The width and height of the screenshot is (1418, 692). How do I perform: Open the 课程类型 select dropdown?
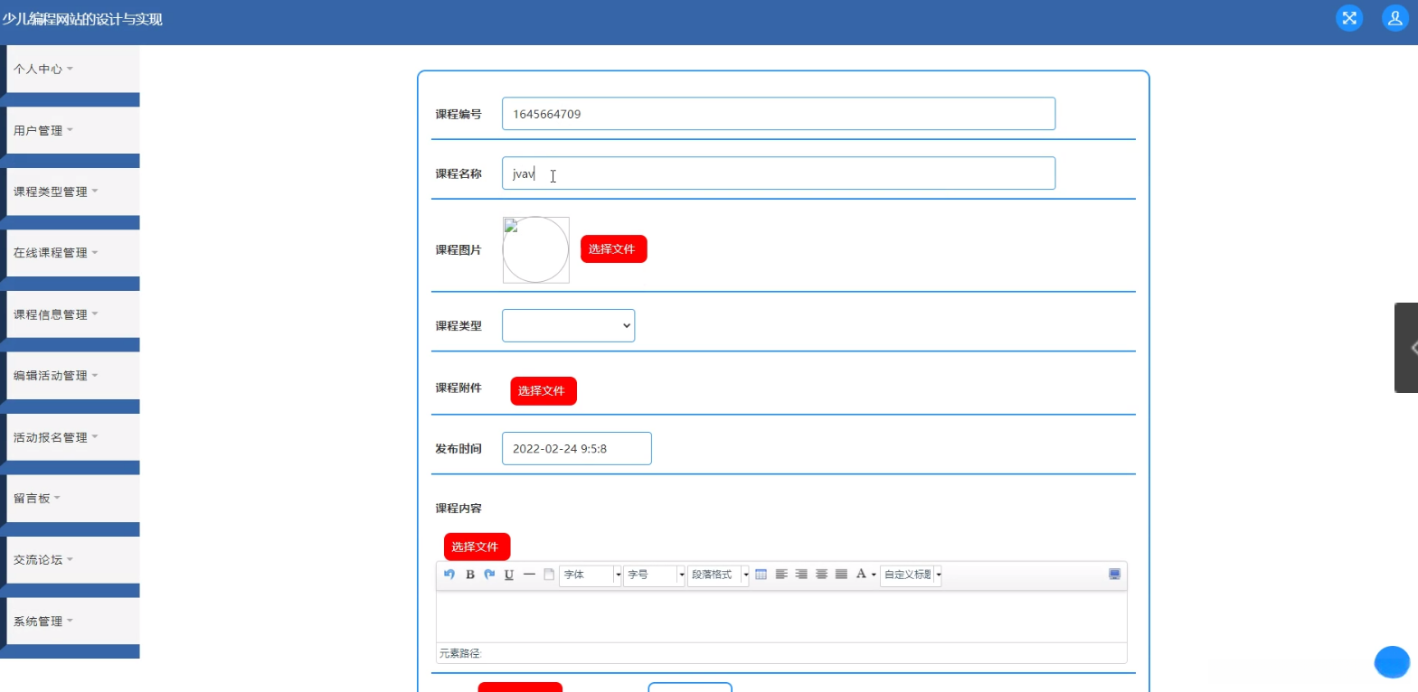(568, 325)
